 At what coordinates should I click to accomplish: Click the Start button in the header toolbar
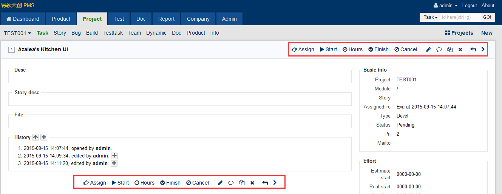[x=328, y=49]
